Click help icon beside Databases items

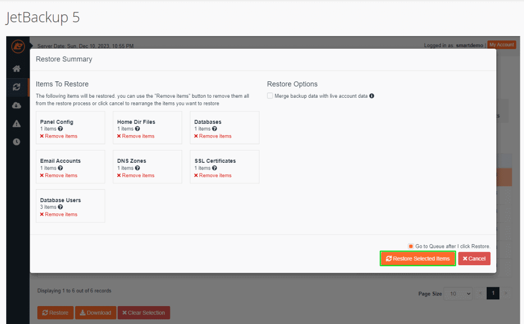click(214, 129)
